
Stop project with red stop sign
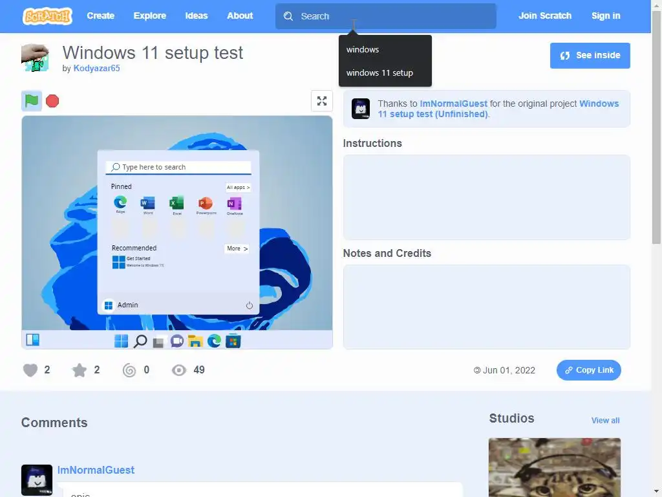(52, 101)
